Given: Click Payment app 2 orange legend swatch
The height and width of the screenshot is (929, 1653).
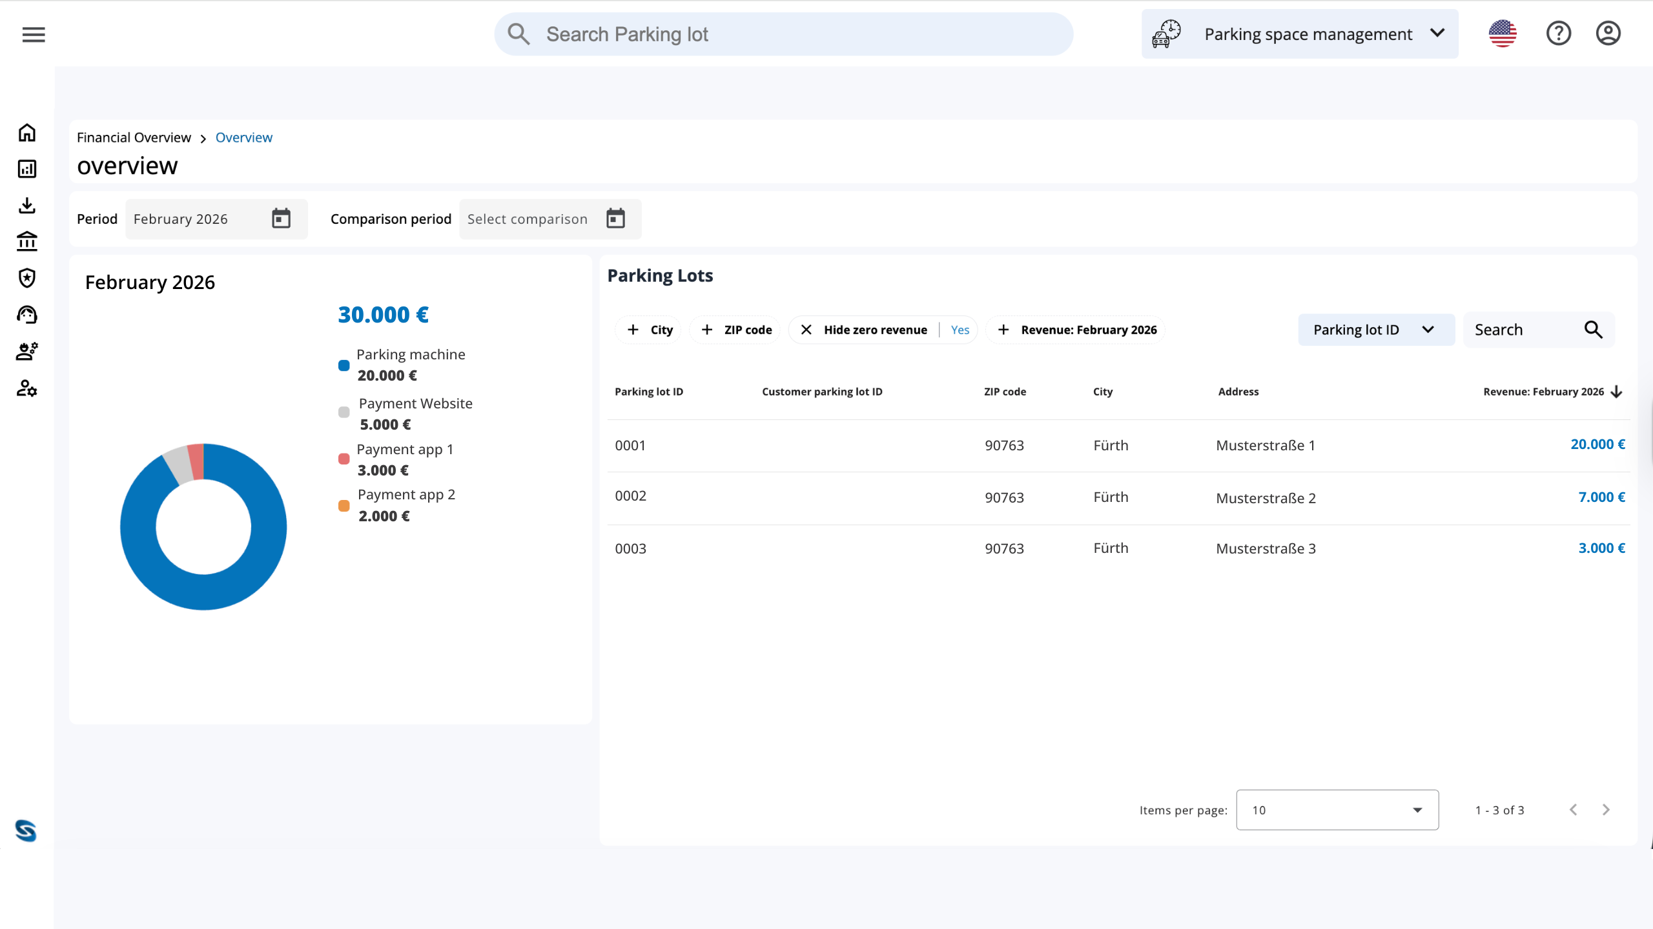Looking at the screenshot, I should [344, 506].
